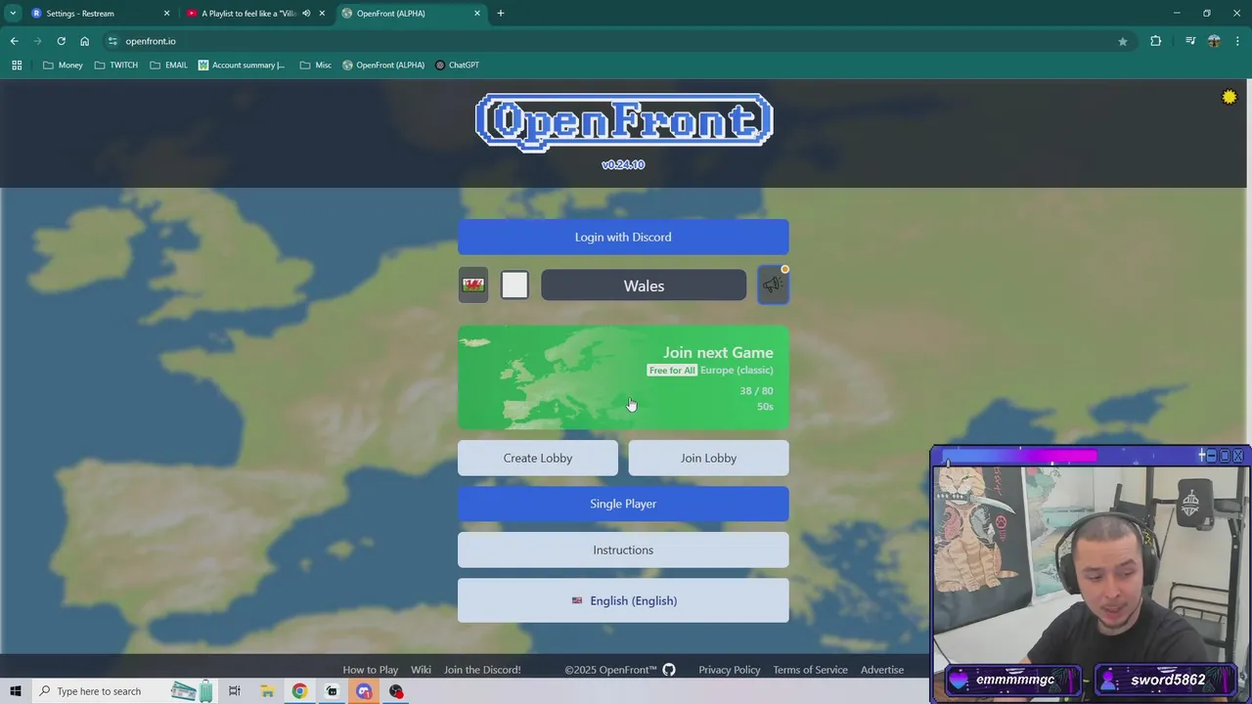
Task: Click the v0.24.10 version label
Action: [x=623, y=164]
